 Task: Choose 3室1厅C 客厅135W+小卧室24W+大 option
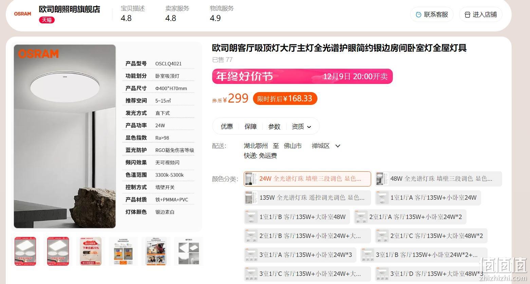[x=307, y=274]
